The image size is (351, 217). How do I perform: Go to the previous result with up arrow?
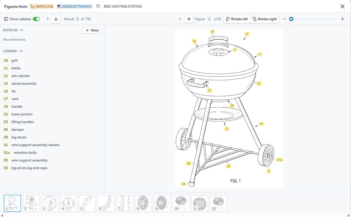[x=48, y=19]
